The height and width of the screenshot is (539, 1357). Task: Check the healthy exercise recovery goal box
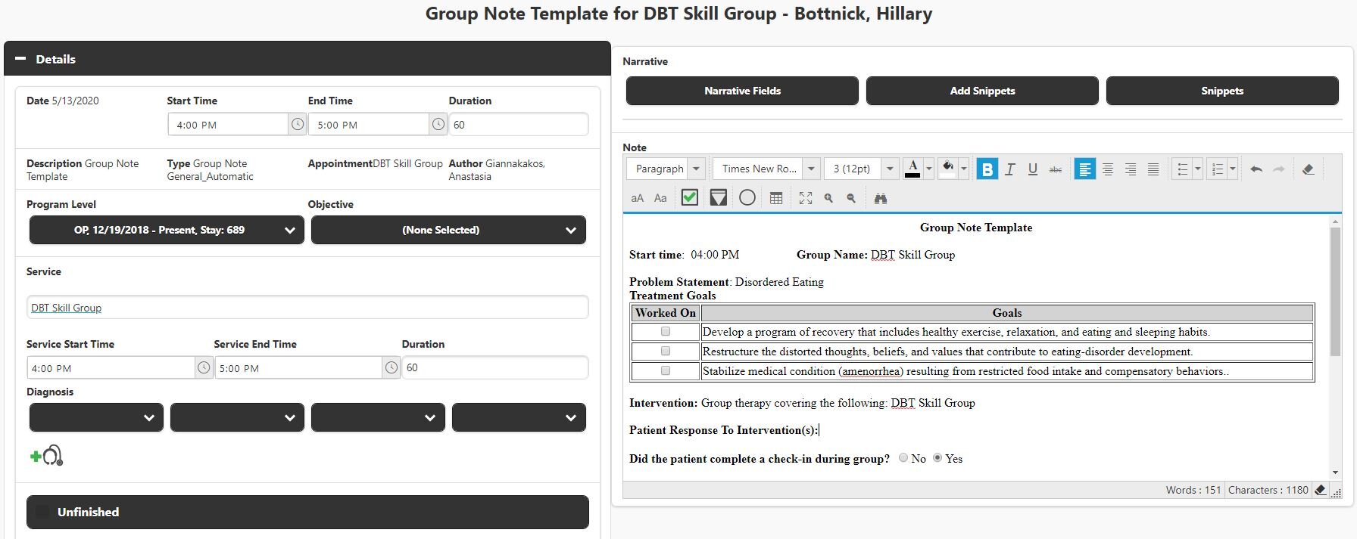(x=666, y=332)
